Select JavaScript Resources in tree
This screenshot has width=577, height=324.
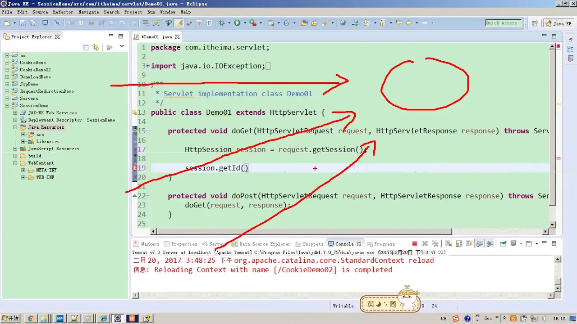pyautogui.click(x=54, y=148)
